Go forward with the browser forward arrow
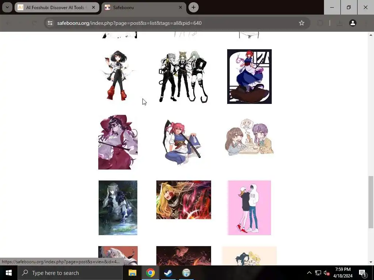Image resolution: width=374 pixels, height=280 pixels. (x=21, y=23)
